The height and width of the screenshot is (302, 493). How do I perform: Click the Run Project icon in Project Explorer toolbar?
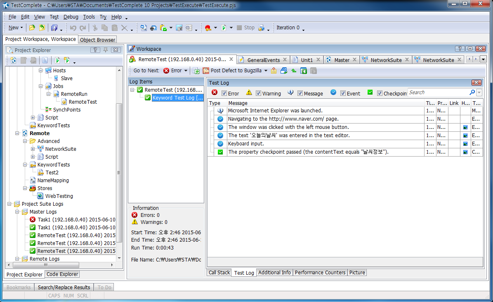(x=58, y=60)
